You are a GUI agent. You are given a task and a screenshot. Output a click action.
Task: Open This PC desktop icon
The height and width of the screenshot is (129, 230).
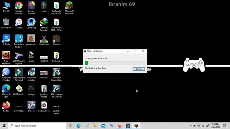click(x=6, y=7)
